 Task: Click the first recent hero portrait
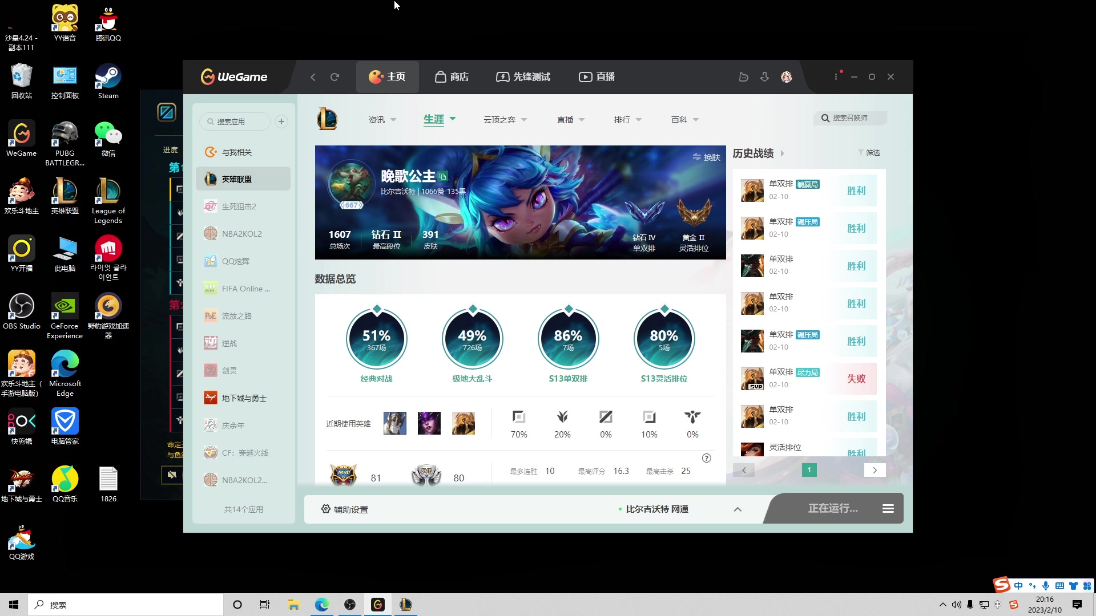click(x=395, y=423)
